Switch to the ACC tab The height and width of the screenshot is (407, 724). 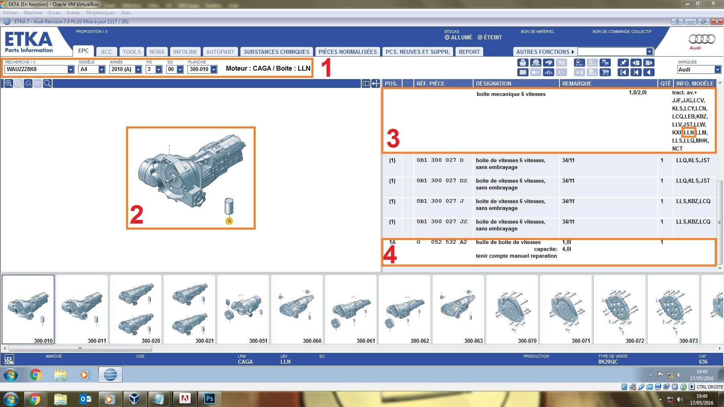tap(106, 52)
